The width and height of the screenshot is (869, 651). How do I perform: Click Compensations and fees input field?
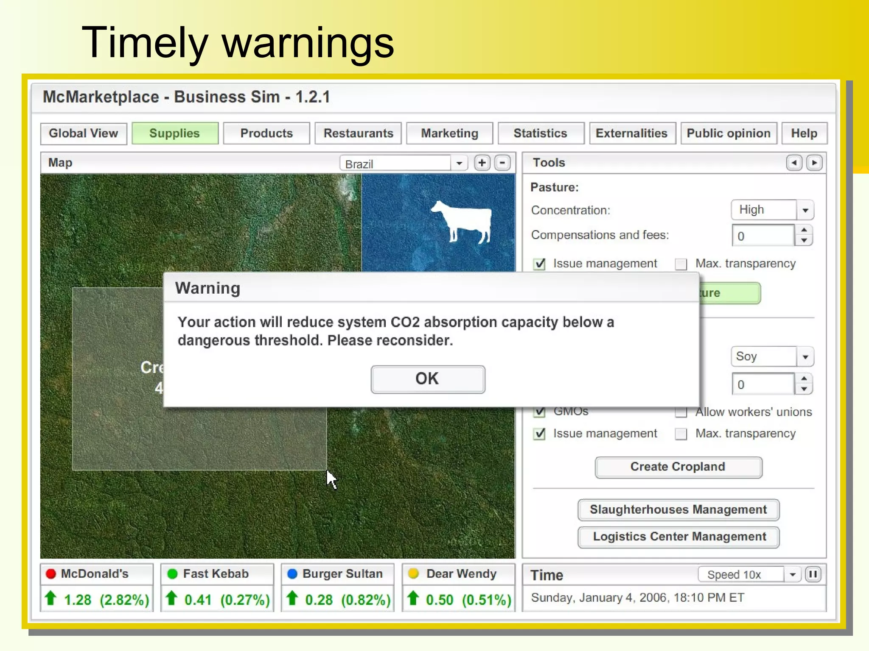[x=763, y=235]
